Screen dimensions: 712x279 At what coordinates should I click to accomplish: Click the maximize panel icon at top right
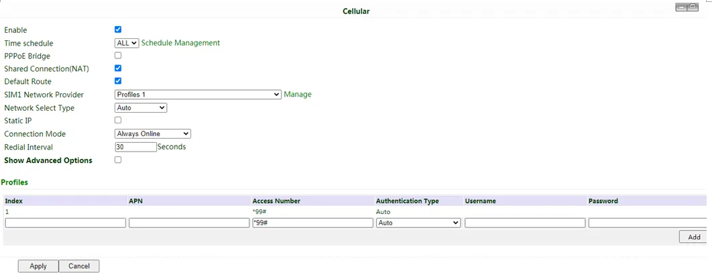[x=693, y=7]
